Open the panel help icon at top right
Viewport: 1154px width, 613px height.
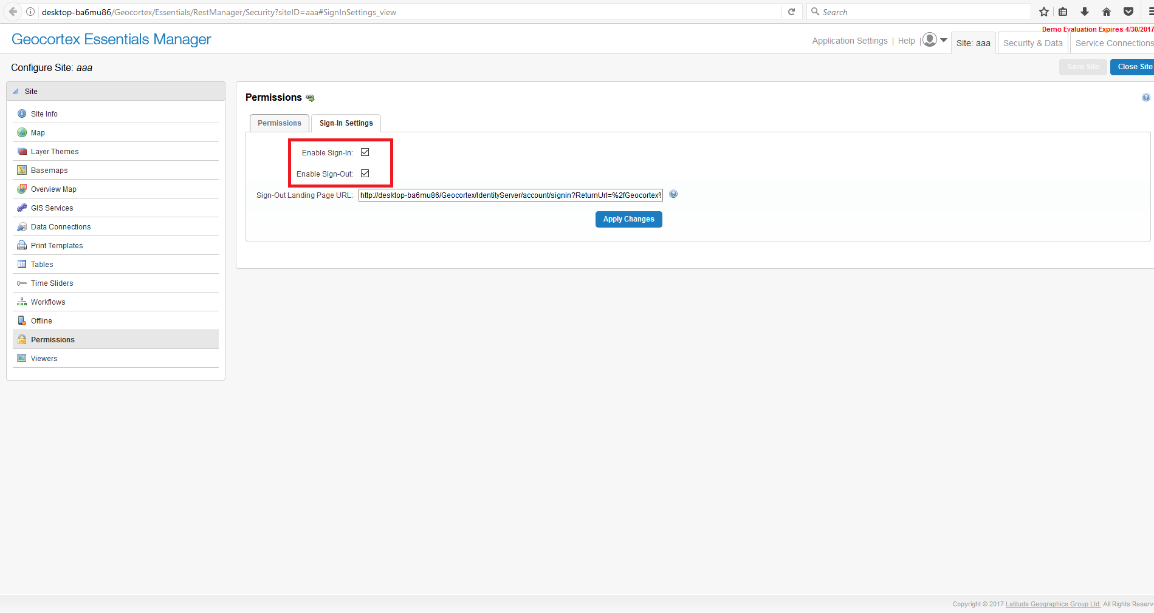[x=1145, y=97]
